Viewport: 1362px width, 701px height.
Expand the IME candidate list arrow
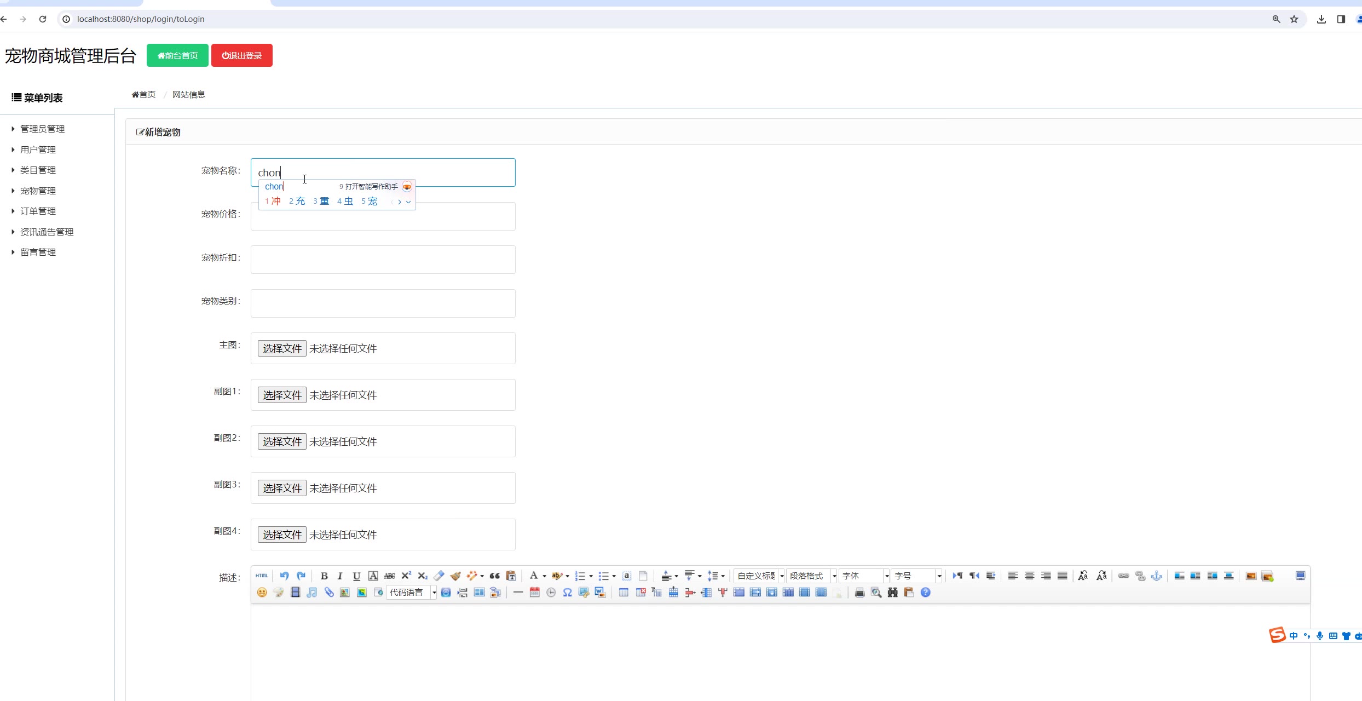[x=408, y=202]
